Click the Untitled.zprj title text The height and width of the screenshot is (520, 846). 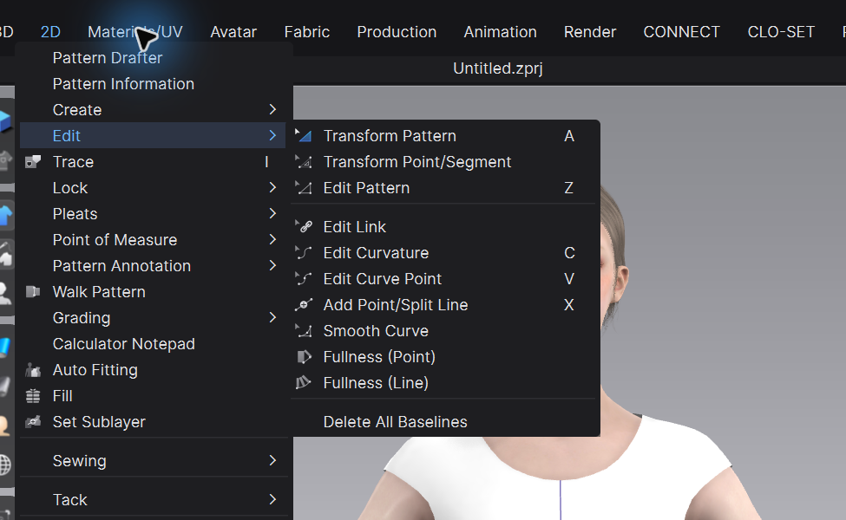coord(497,68)
